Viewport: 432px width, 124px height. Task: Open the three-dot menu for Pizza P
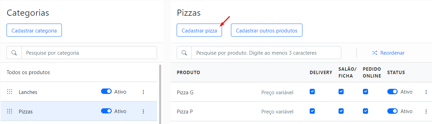coord(426,111)
